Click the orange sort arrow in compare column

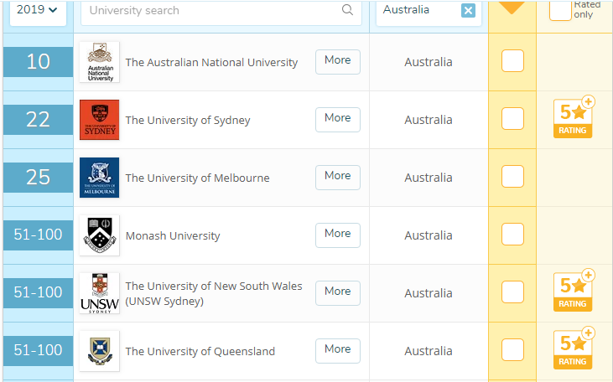pos(512,8)
